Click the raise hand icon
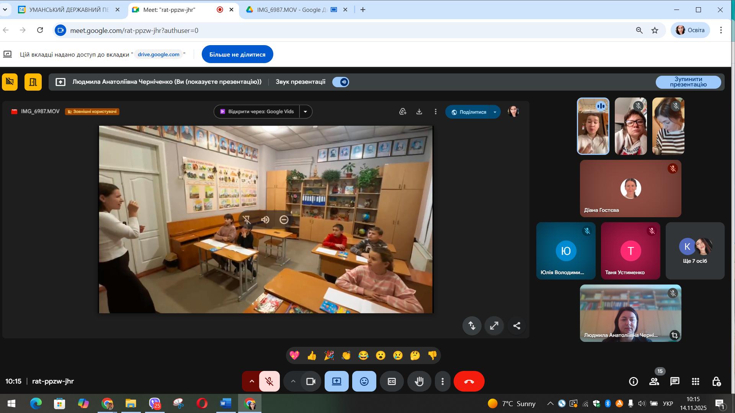This screenshot has height=413, width=735. pos(419,381)
